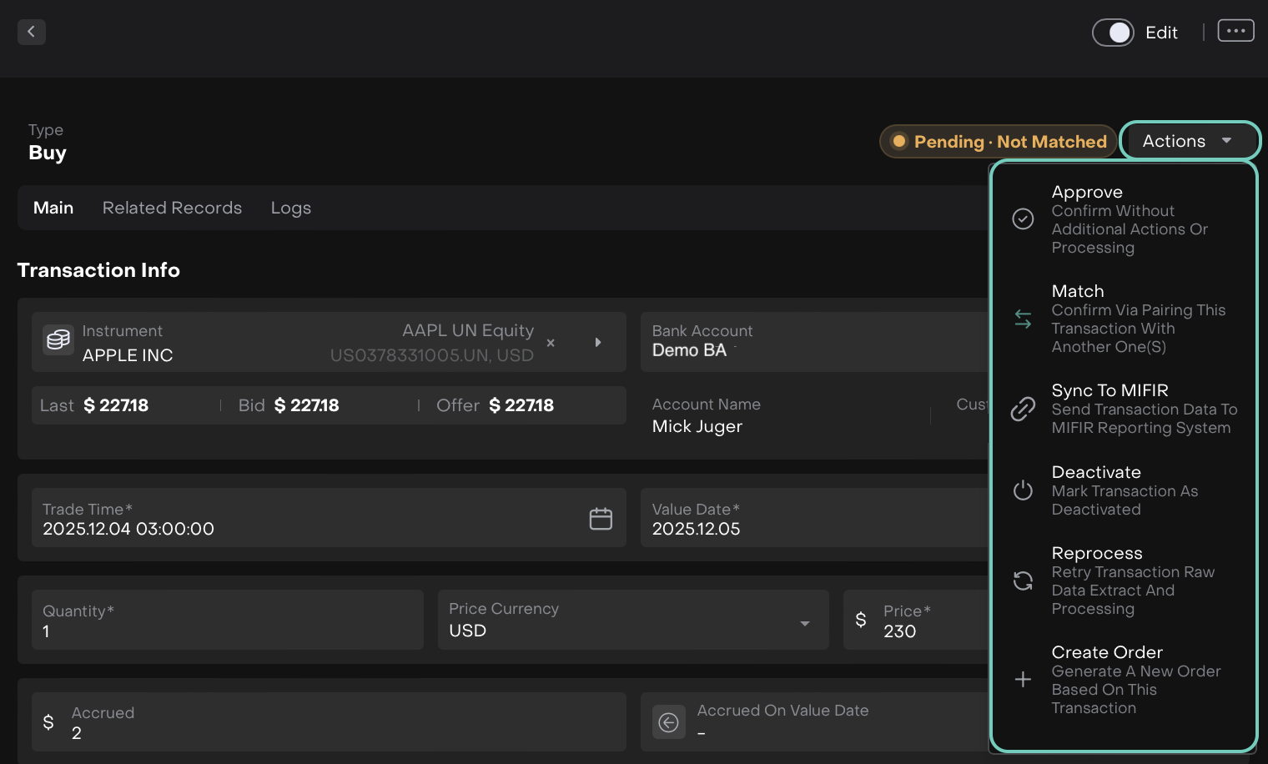The width and height of the screenshot is (1268, 764).
Task: Click the back arrow button
Action: (32, 32)
